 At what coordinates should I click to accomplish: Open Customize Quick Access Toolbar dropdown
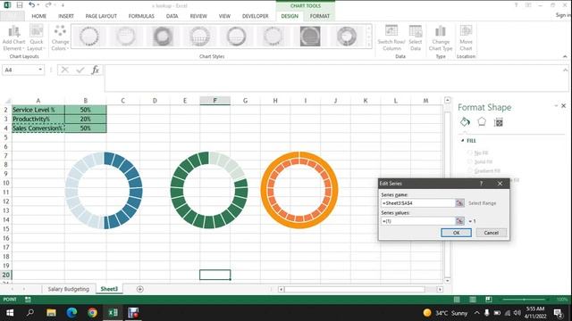point(63,5)
